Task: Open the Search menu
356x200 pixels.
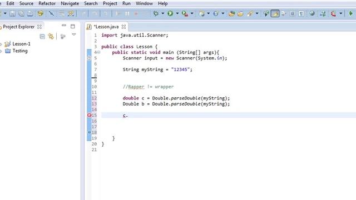Action: (x=91, y=3)
